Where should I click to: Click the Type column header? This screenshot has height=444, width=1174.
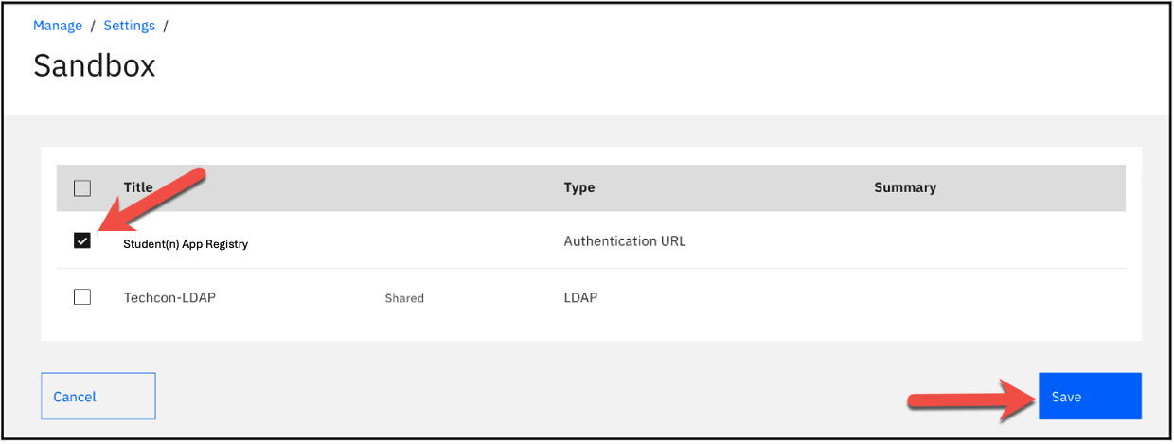tap(578, 187)
